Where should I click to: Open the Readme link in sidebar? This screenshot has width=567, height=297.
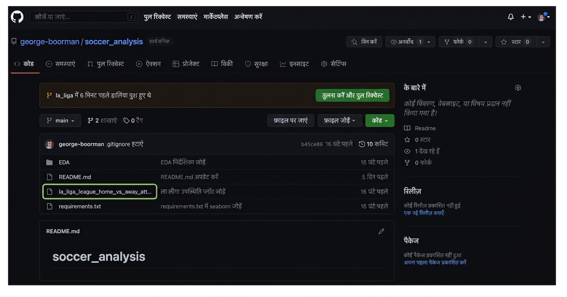tap(425, 128)
